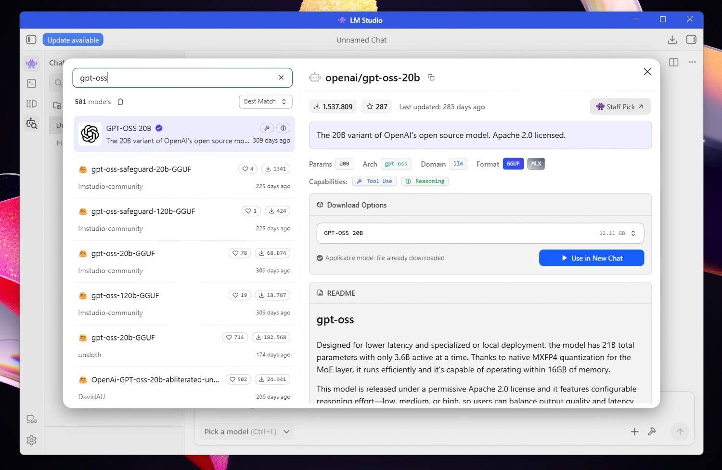The image size is (722, 470).
Task: Toggle split view icon in chat header
Action: [x=674, y=62]
